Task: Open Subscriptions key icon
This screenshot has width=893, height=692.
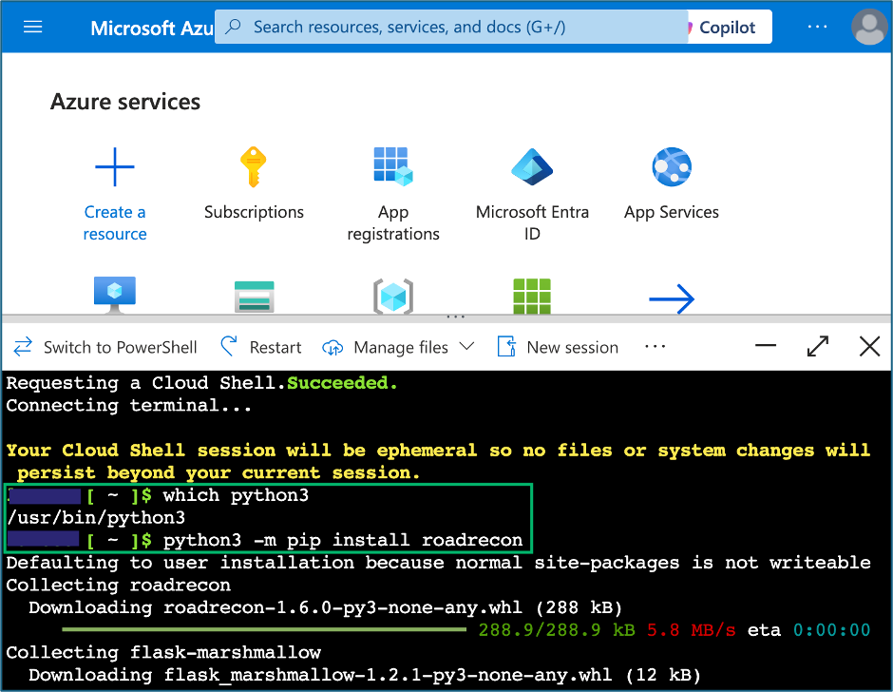Action: point(254,167)
